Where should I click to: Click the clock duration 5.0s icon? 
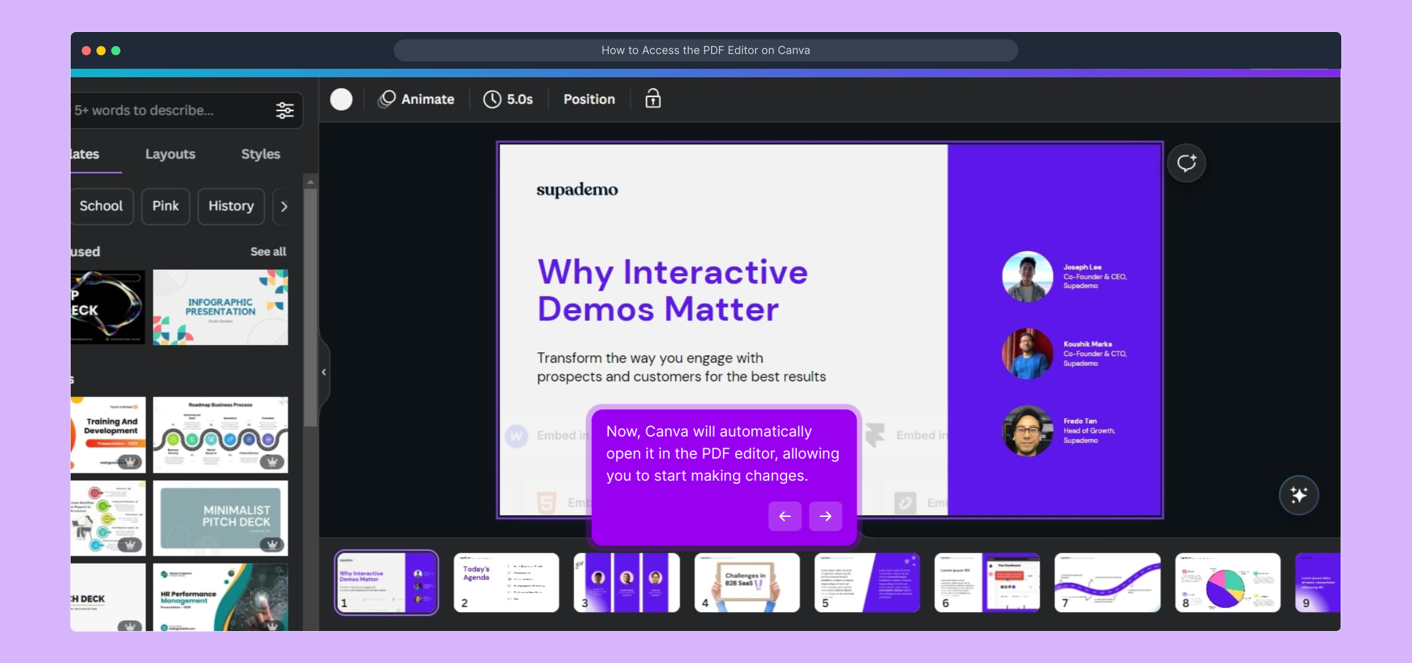coord(492,99)
